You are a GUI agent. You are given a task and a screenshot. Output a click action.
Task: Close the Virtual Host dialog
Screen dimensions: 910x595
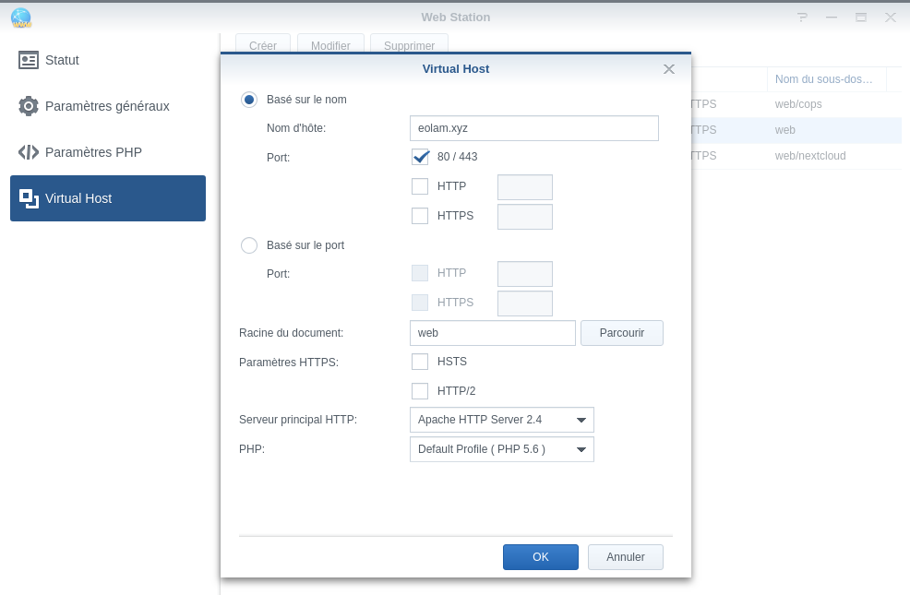[x=669, y=69]
